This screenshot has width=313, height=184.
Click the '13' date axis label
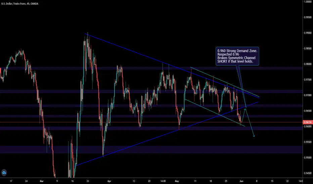(134, 181)
